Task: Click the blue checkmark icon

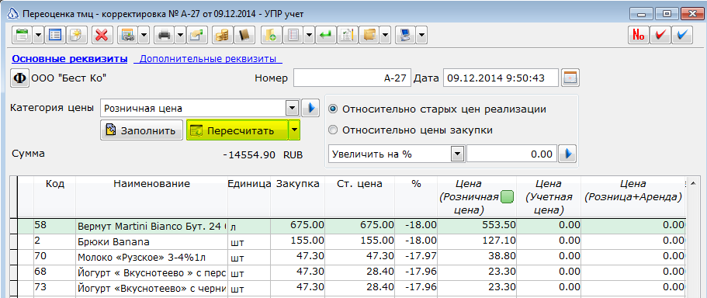Action: [682, 35]
